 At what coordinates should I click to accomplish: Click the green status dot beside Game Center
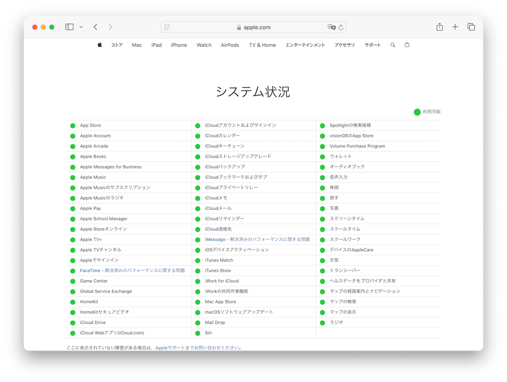(73, 281)
